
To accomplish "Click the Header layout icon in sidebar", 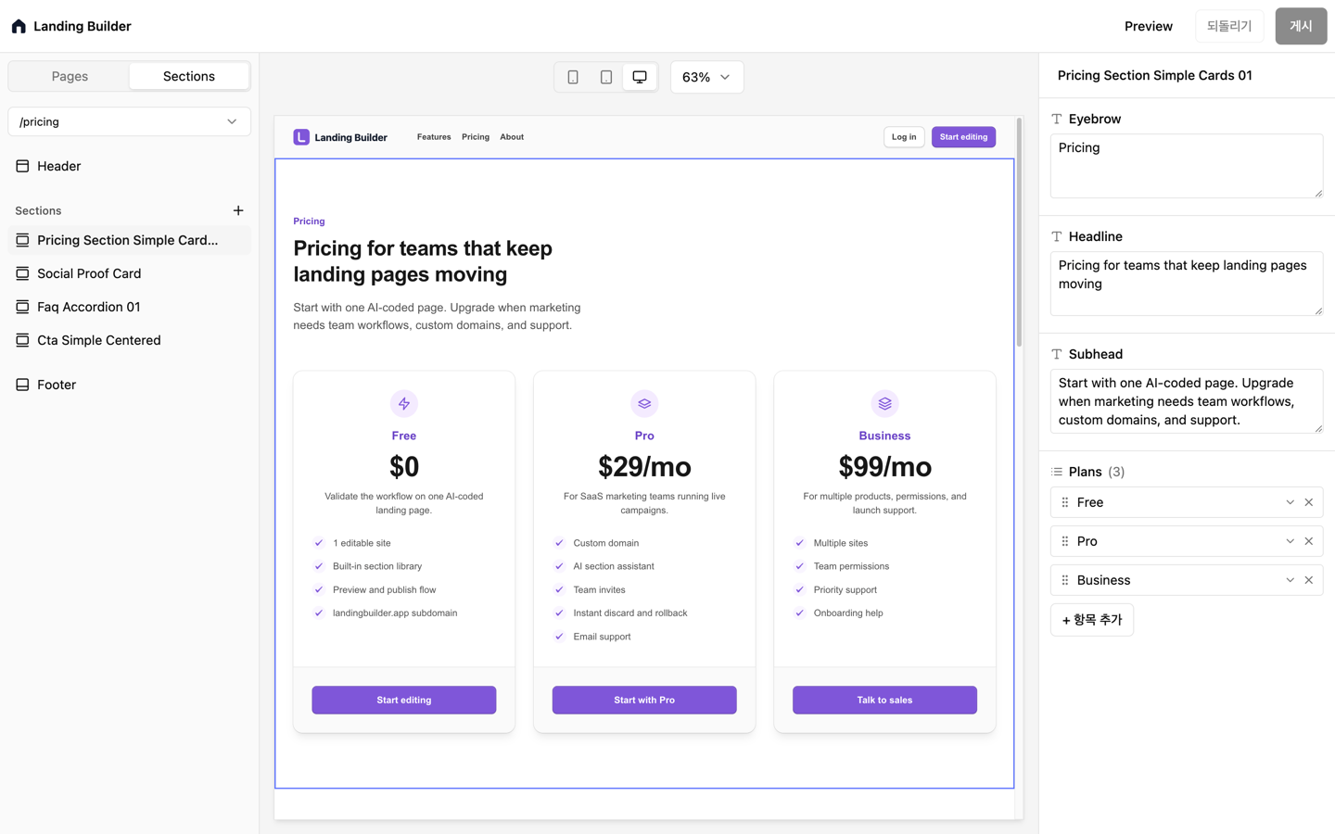I will click(x=22, y=166).
